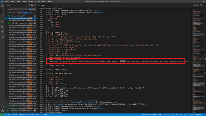Toggle search details ellipsis below search box
The width and height of the screenshot is (206, 116).
[35, 11]
